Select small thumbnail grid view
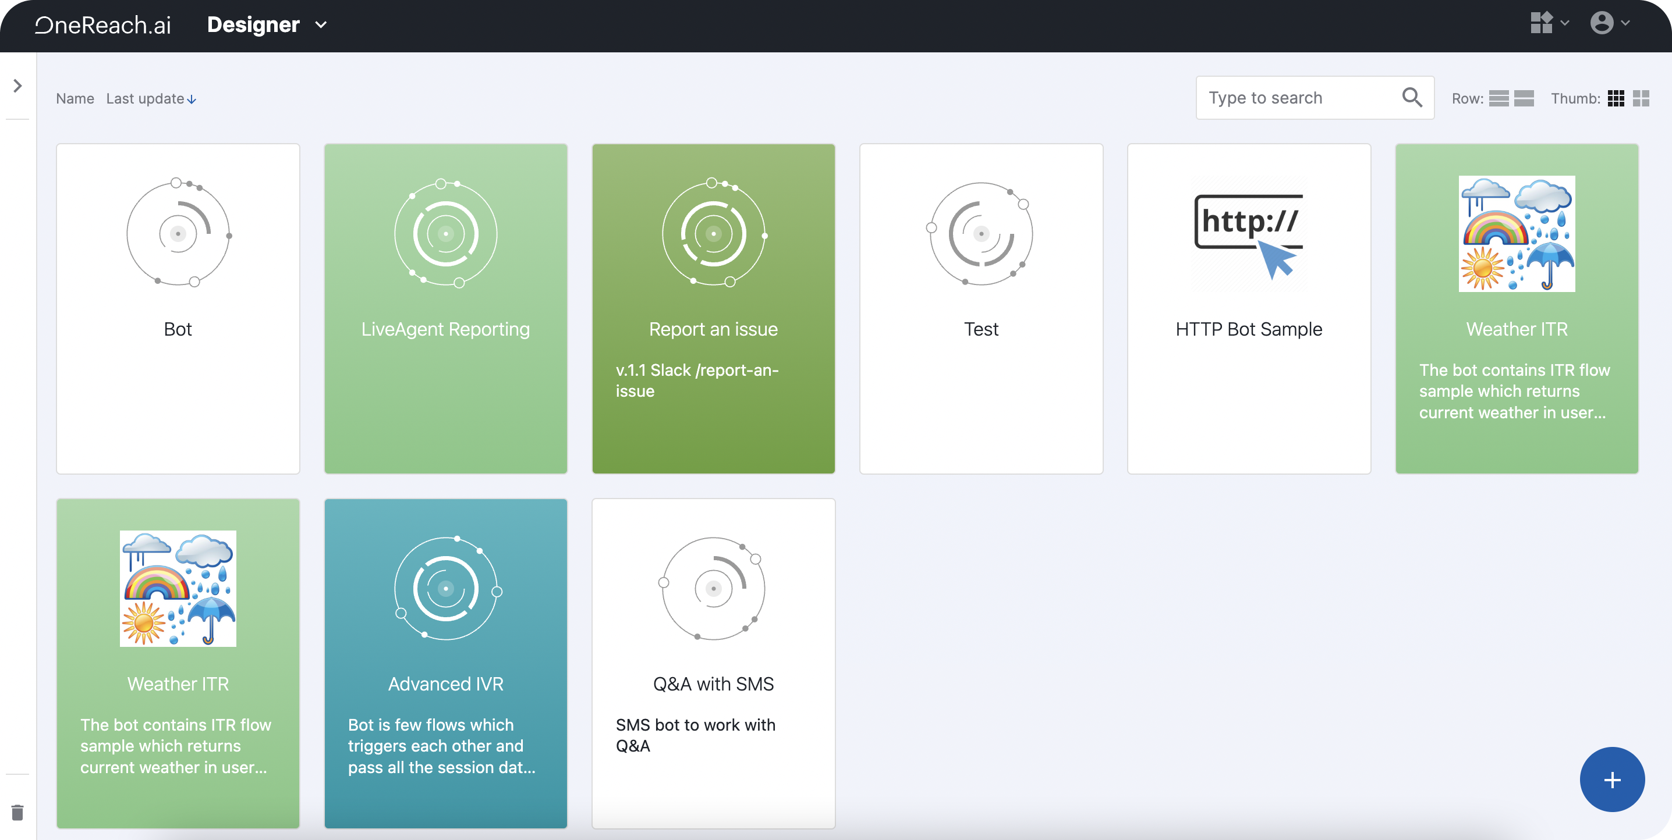 [x=1616, y=98]
